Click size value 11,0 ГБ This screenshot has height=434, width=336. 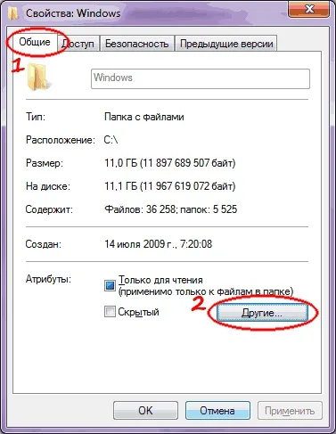point(121,163)
